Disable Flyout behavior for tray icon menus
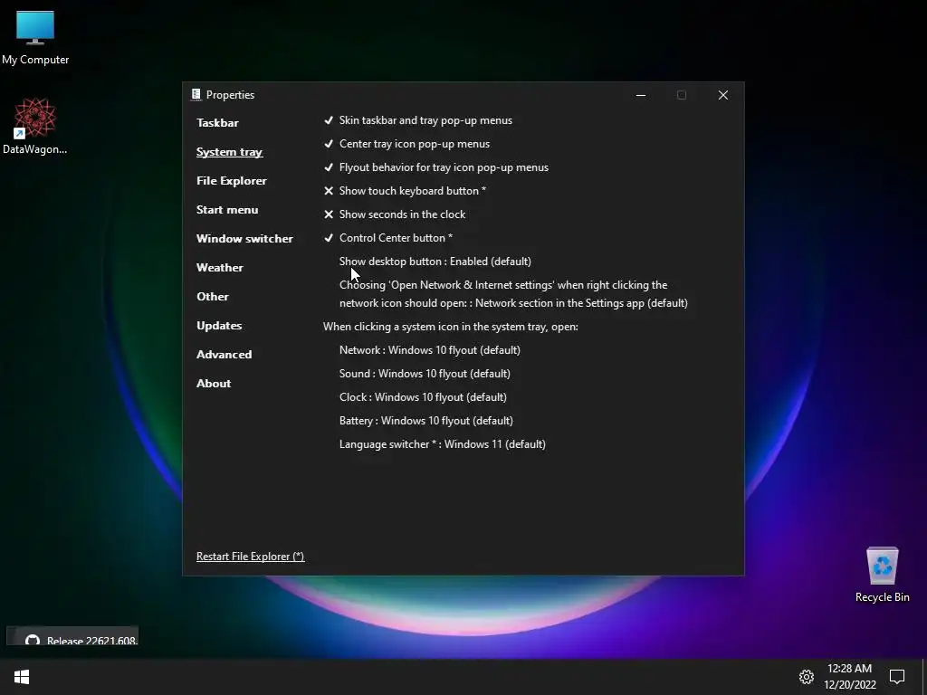This screenshot has height=695, width=927. (436, 167)
